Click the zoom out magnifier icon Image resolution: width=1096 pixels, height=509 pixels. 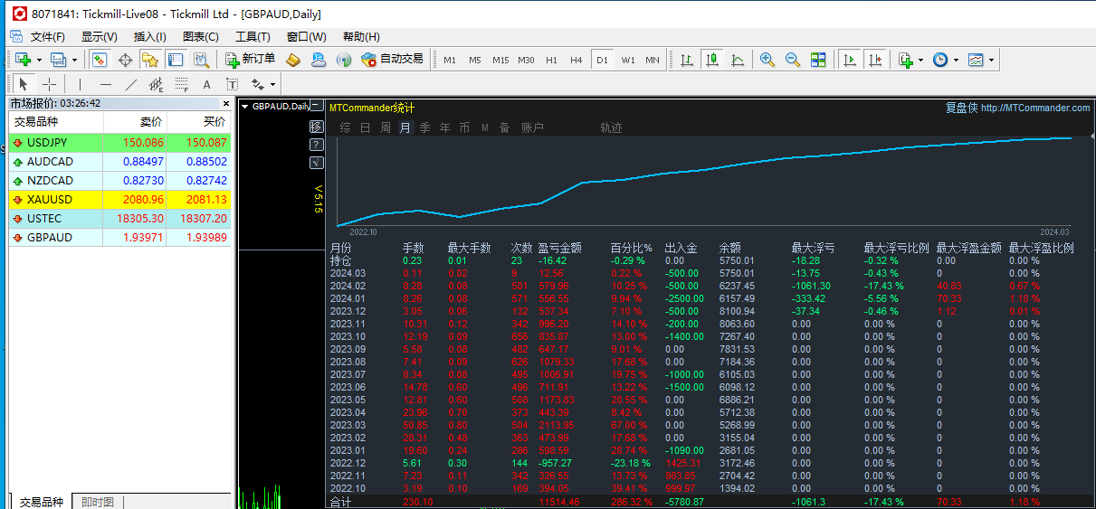[793, 60]
